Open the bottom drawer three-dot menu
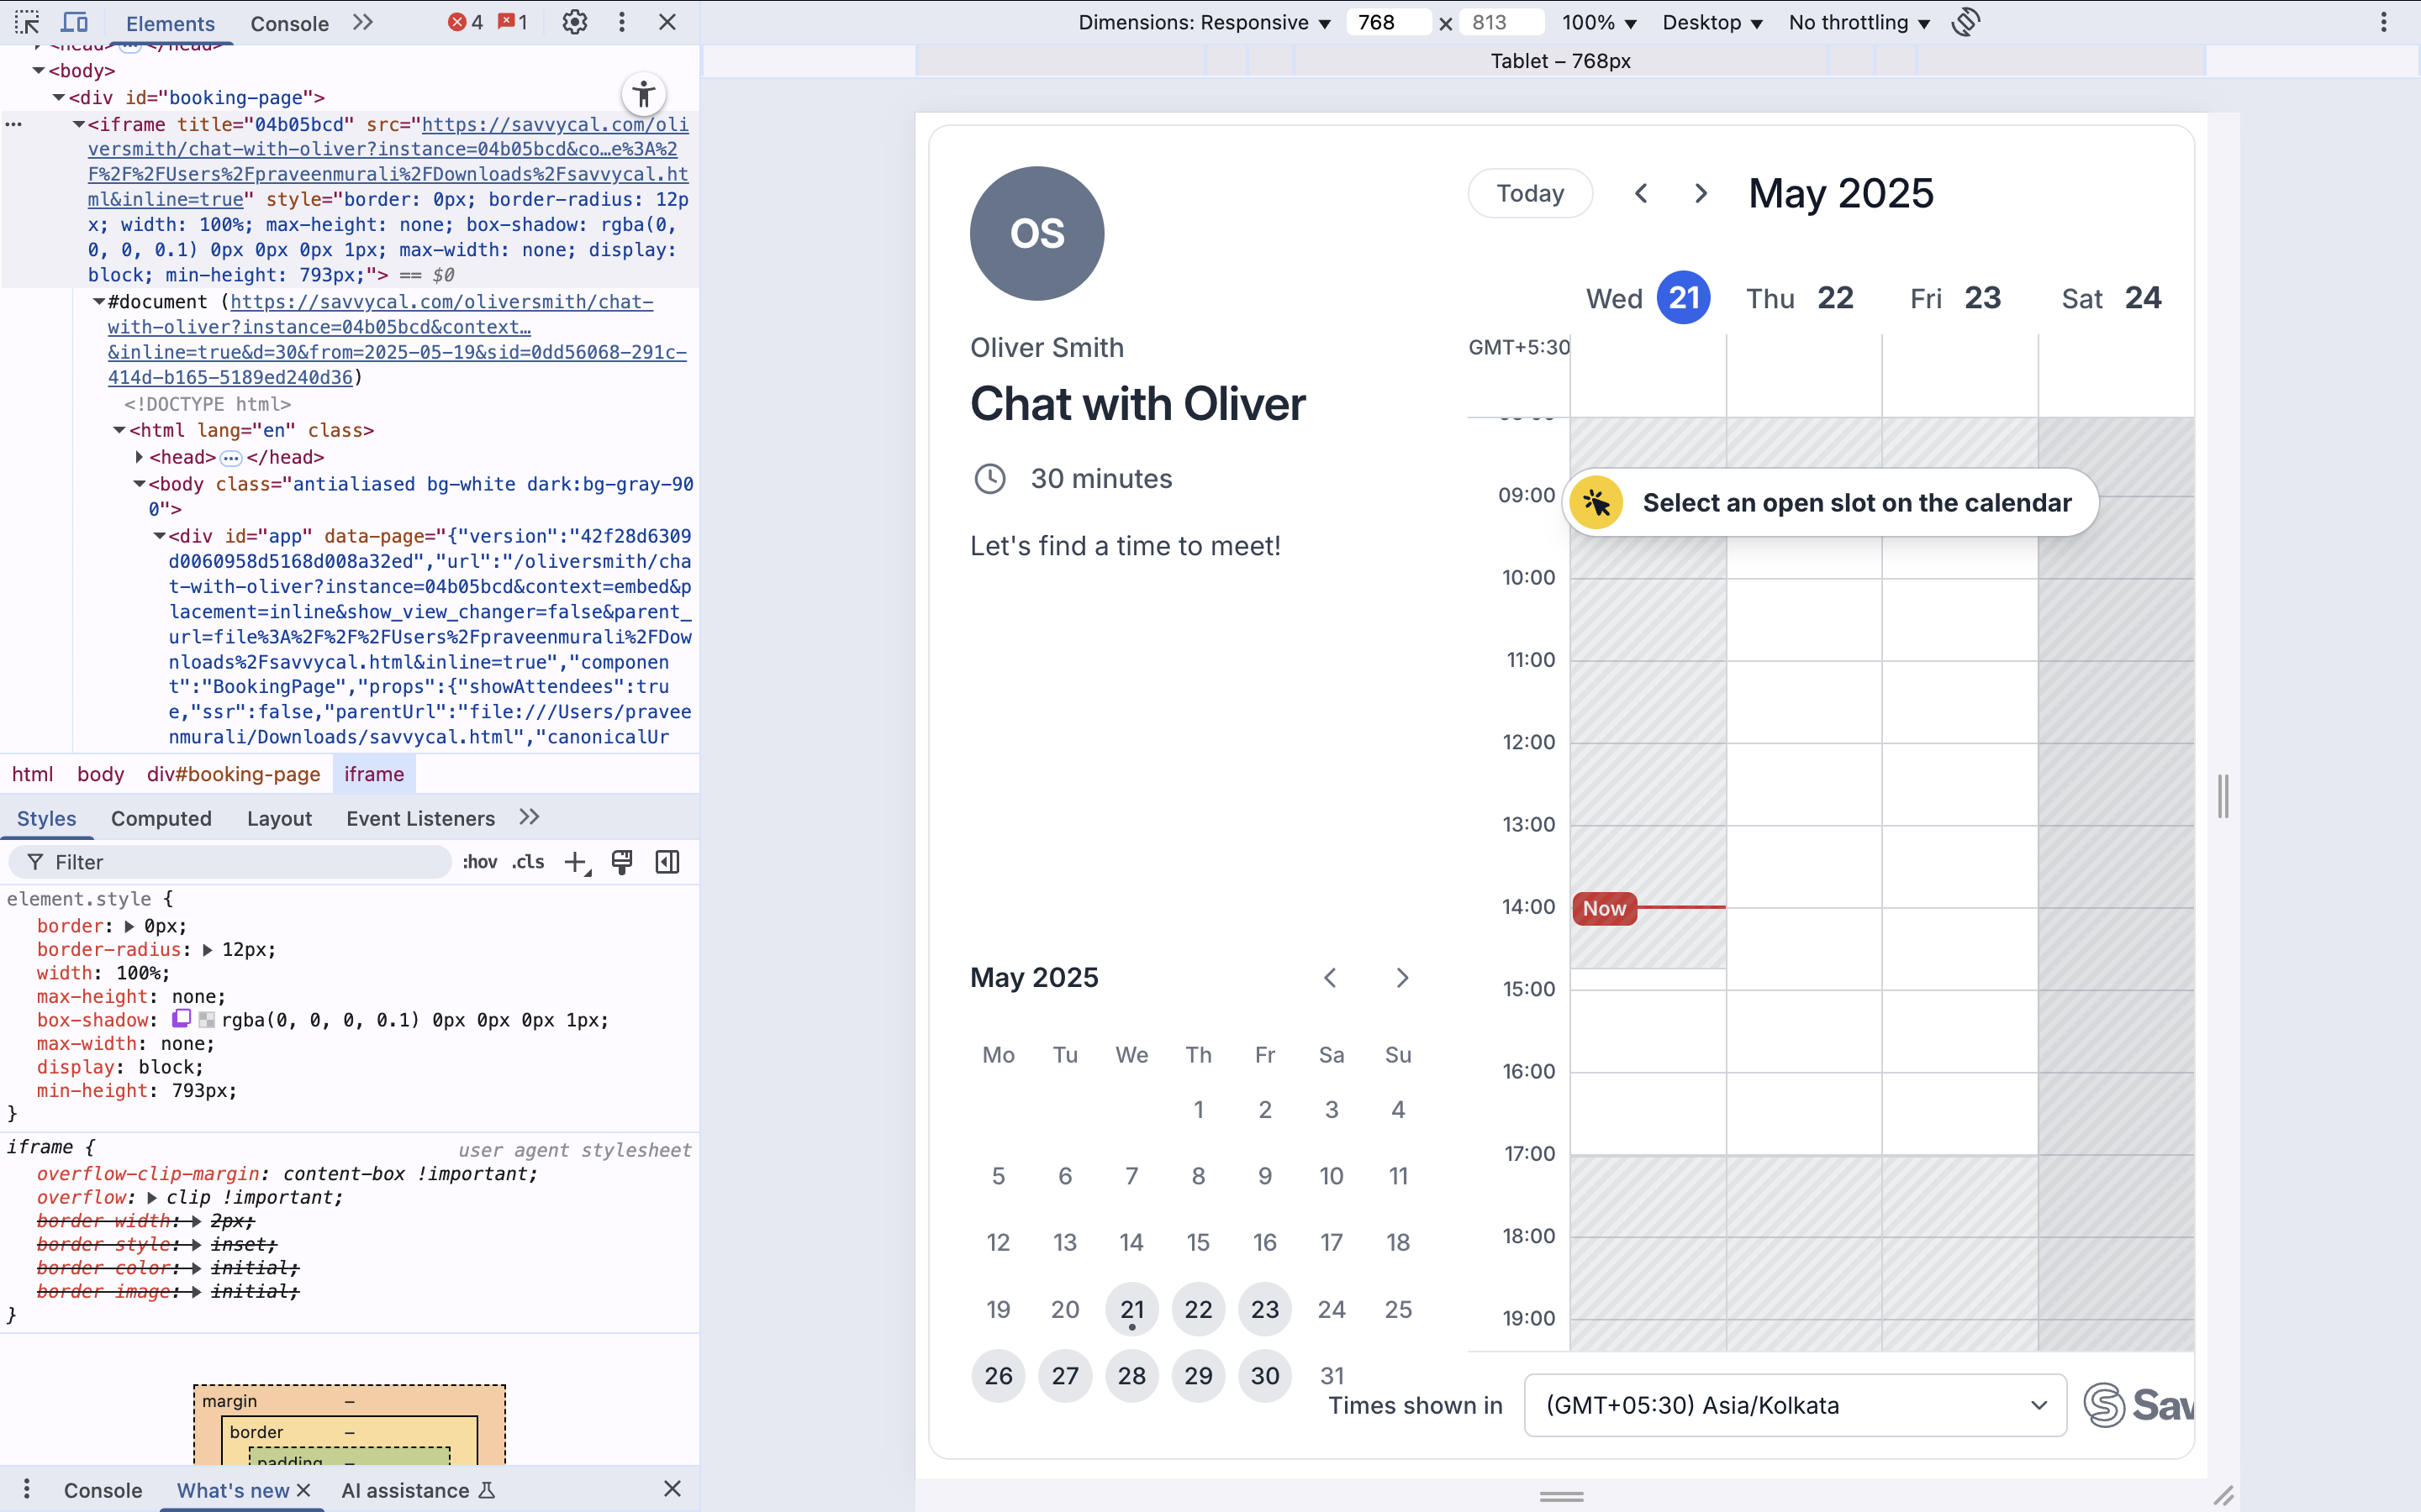The width and height of the screenshot is (2421, 1512). [27, 1489]
